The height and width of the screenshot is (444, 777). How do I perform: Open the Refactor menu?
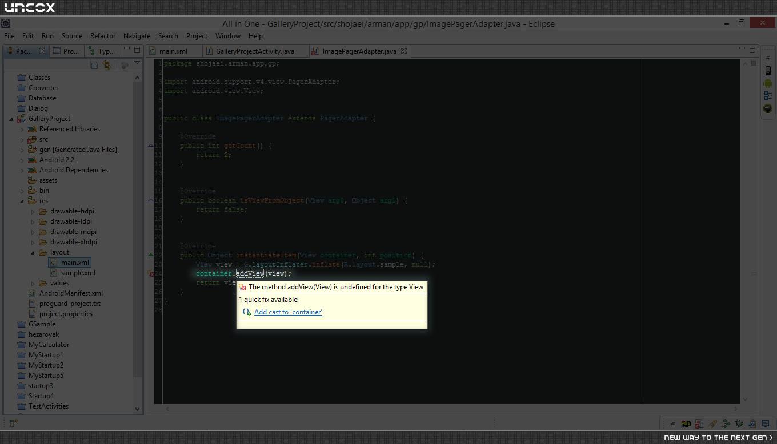coord(103,36)
